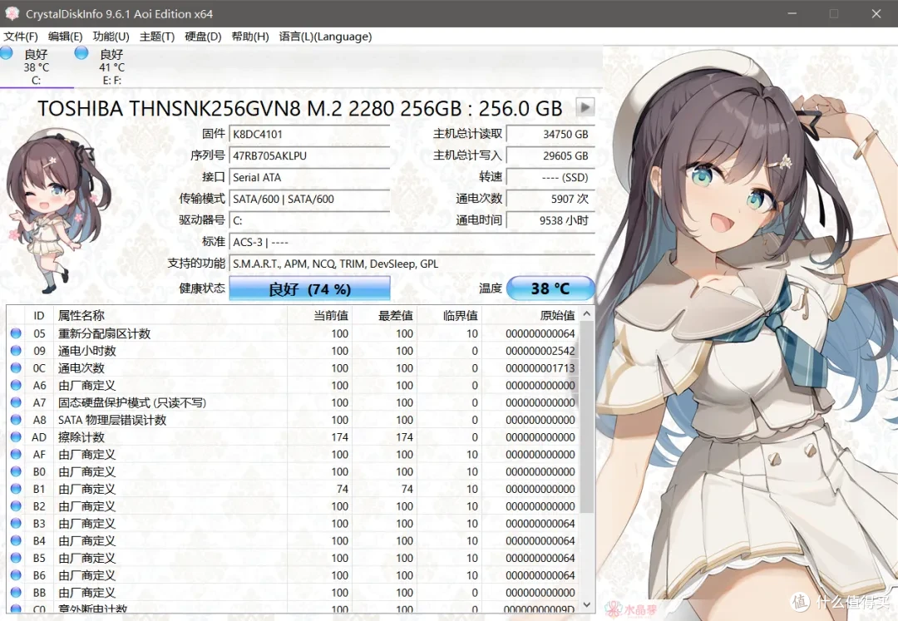
Task: Click the drive letter field C:
Action: pos(309,220)
